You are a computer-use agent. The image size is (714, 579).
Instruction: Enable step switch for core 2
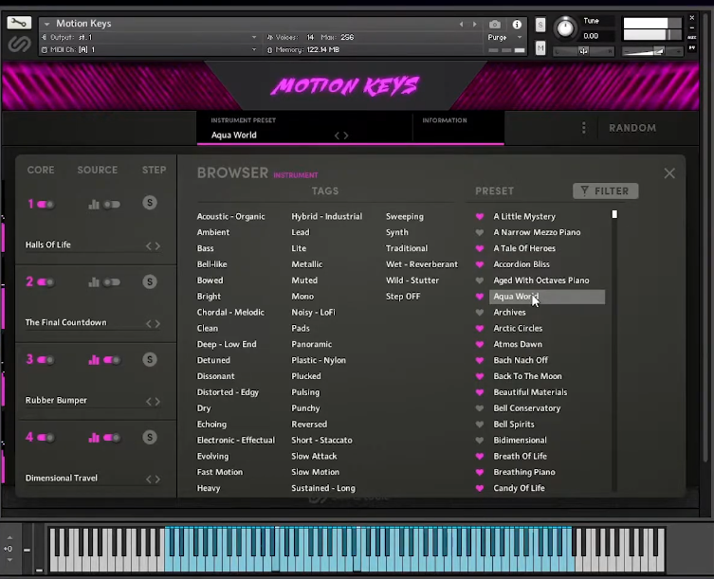point(112,282)
